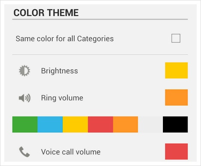The image size is (201, 166).
Task: Select the Voice call volume label
Action: pos(71,152)
